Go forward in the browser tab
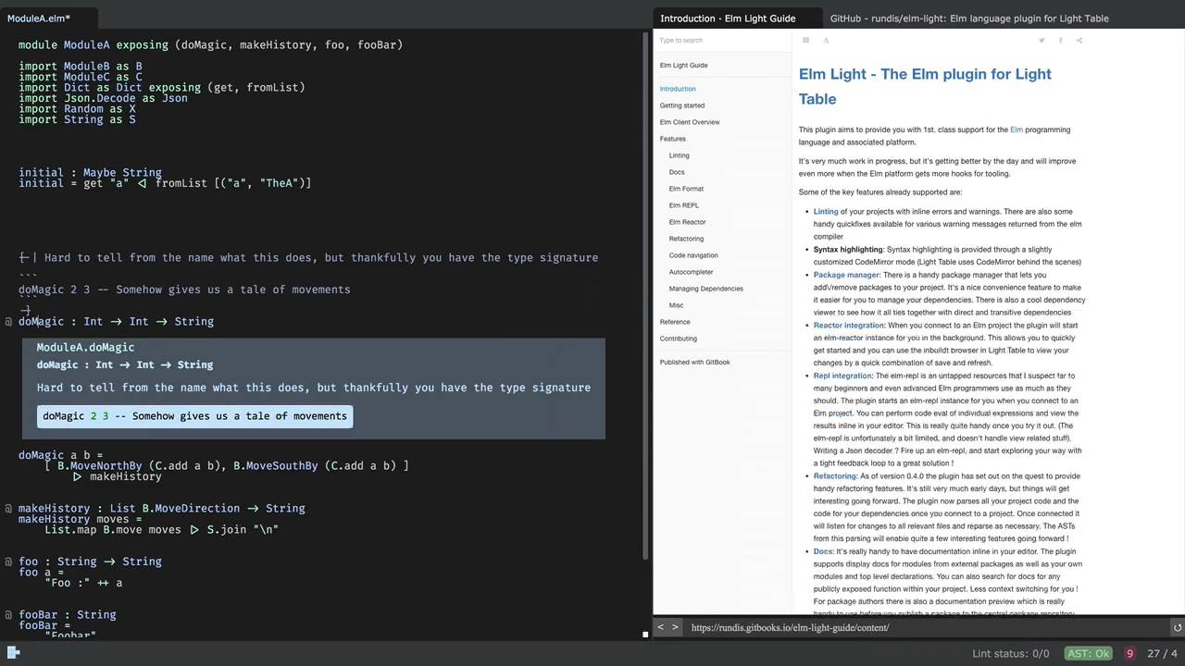1185x666 pixels. pos(675,627)
